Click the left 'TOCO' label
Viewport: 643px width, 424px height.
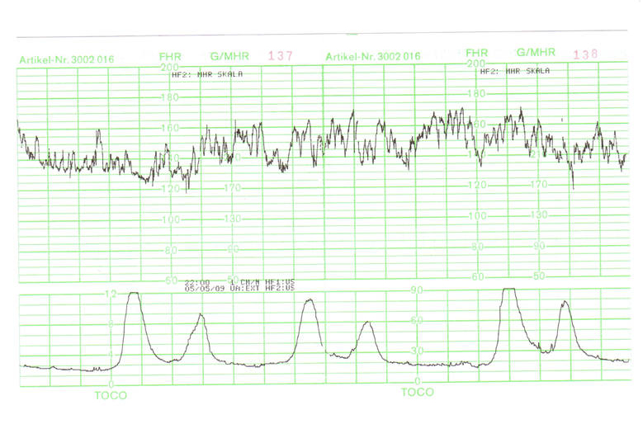tap(111, 395)
